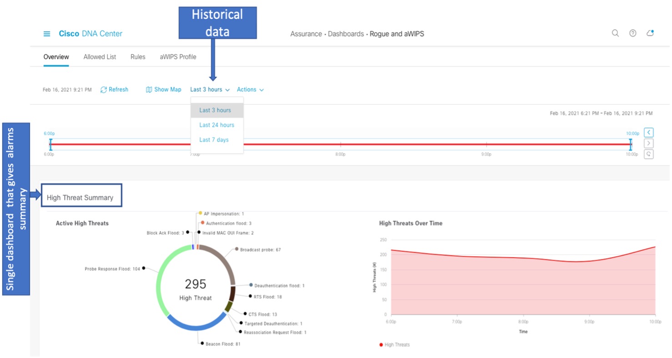672x358 pixels.
Task: Choose Last 7 days option
Action: [x=214, y=140]
